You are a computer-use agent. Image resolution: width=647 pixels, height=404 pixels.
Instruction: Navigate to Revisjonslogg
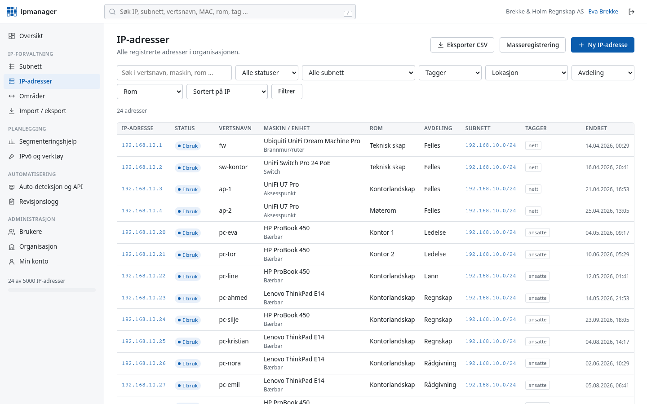pos(52,202)
